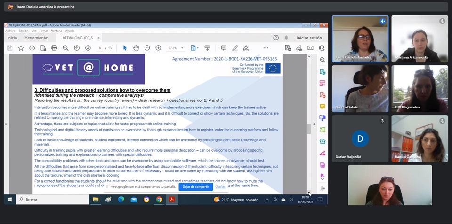452x224 pixels.
Task: Toggle Dorian Ruljančić's muted microphone indicator
Action: [383, 121]
